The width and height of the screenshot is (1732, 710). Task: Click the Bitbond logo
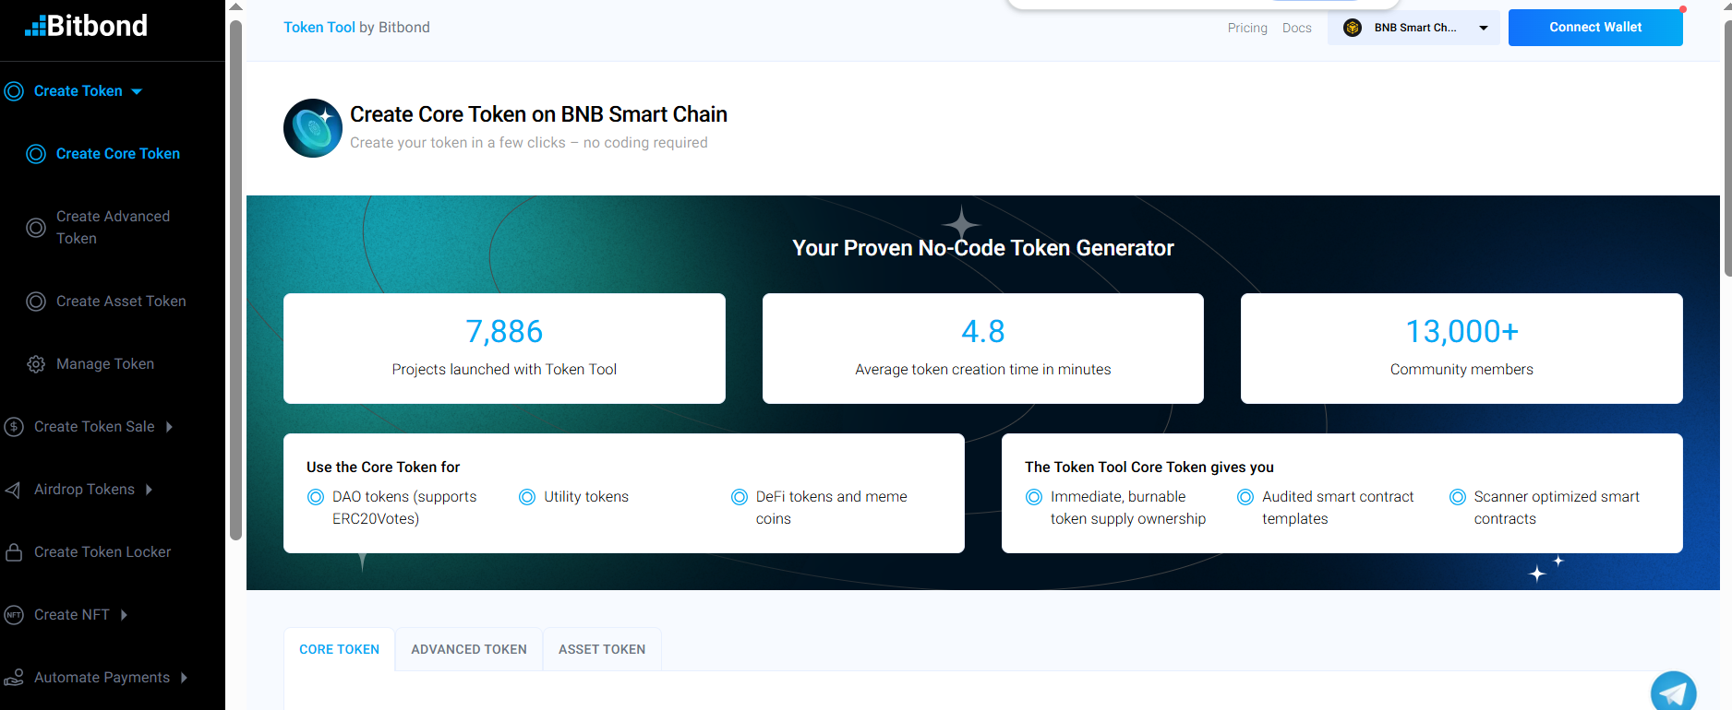(87, 26)
